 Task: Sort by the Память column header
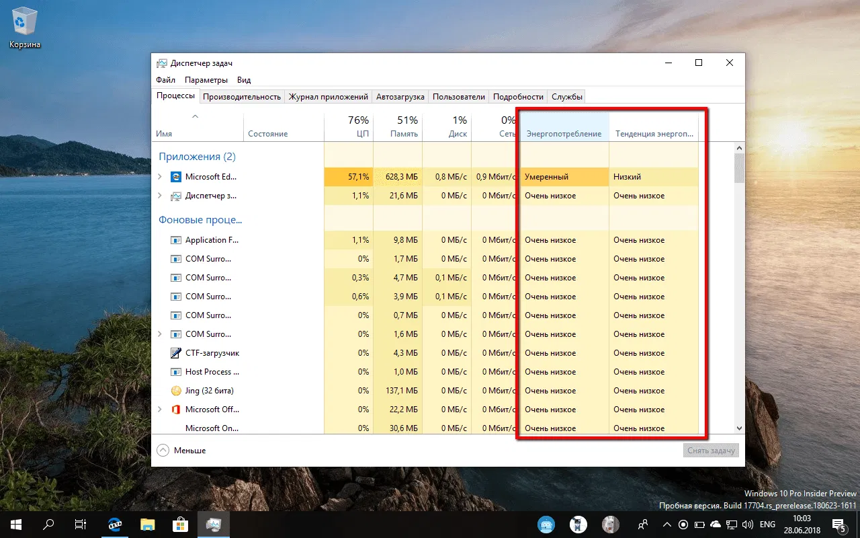click(398, 126)
